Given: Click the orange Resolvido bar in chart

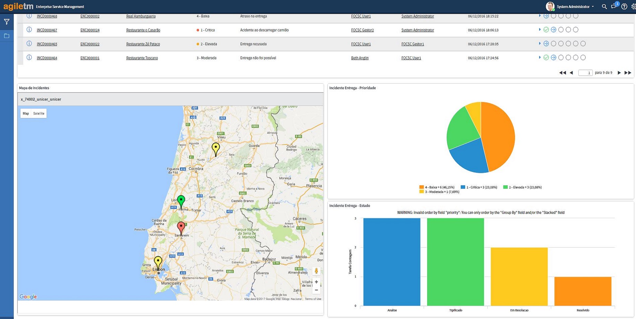Looking at the screenshot, I should pyautogui.click(x=583, y=291).
